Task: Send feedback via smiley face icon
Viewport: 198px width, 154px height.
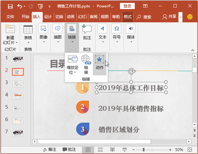Action: tap(190, 17)
